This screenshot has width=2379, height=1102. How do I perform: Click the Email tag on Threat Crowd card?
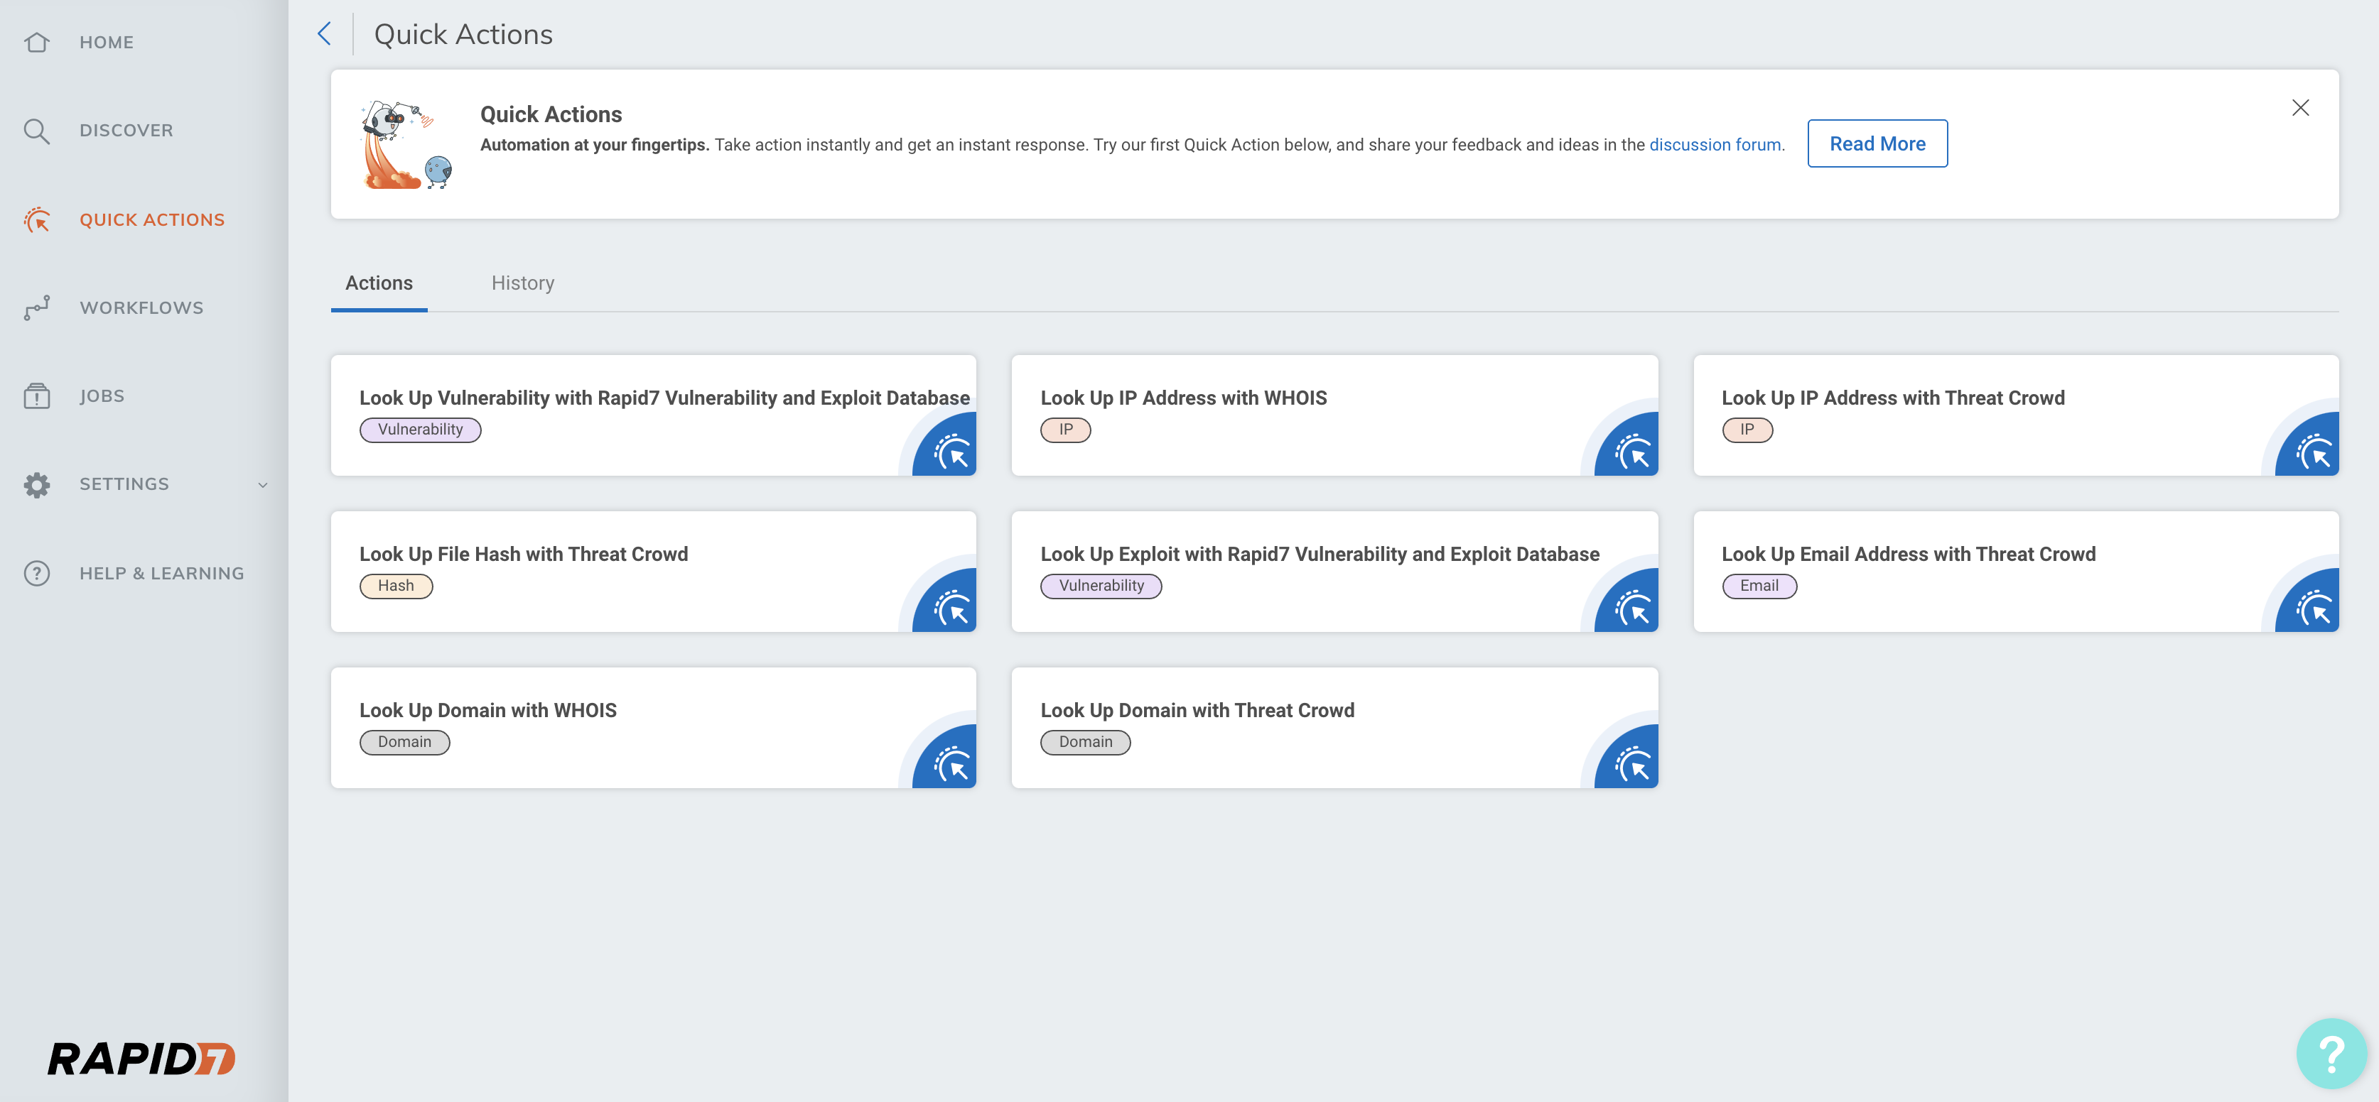click(x=1759, y=586)
